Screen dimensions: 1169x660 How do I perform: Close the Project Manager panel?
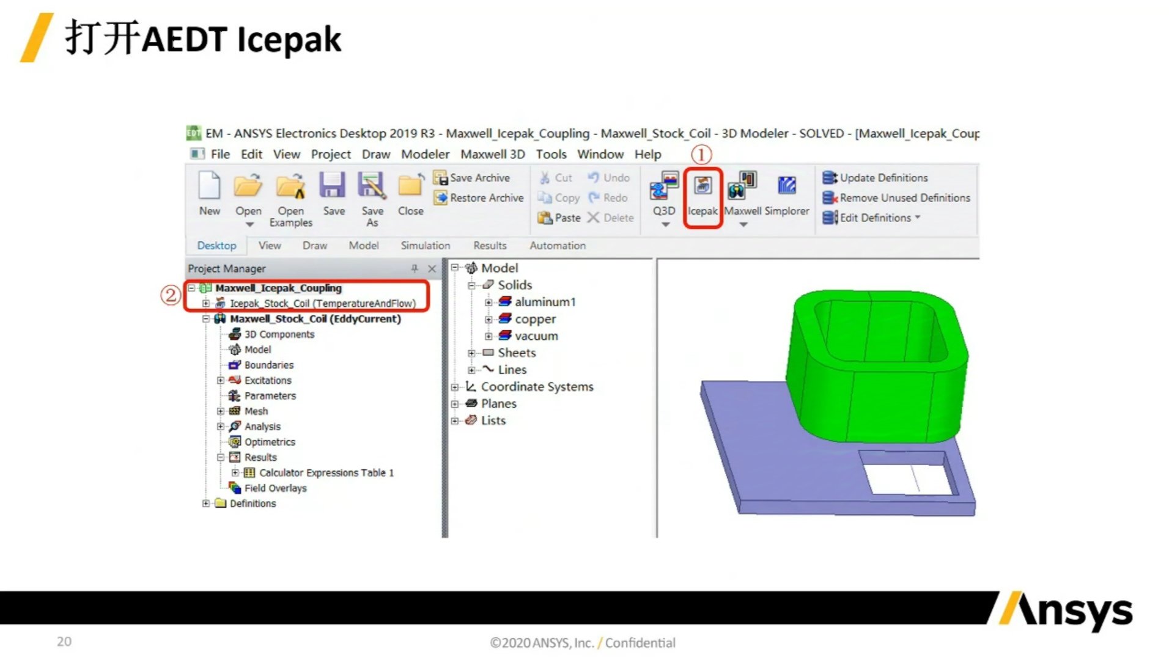[432, 269]
